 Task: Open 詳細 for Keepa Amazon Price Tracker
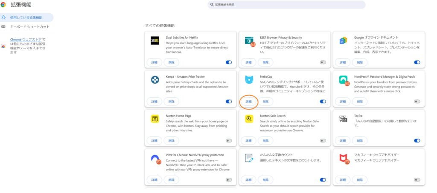tap(154, 102)
